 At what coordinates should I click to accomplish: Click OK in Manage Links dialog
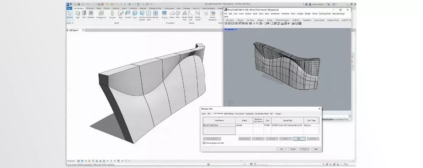(282, 149)
